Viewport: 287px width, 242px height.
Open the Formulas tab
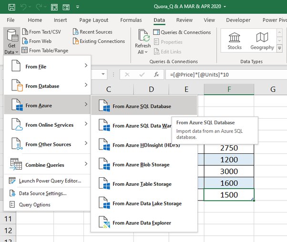tap(131, 20)
